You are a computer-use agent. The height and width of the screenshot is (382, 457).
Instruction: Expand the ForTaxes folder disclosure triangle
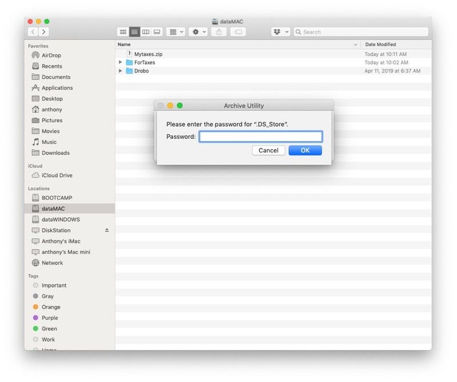point(121,62)
